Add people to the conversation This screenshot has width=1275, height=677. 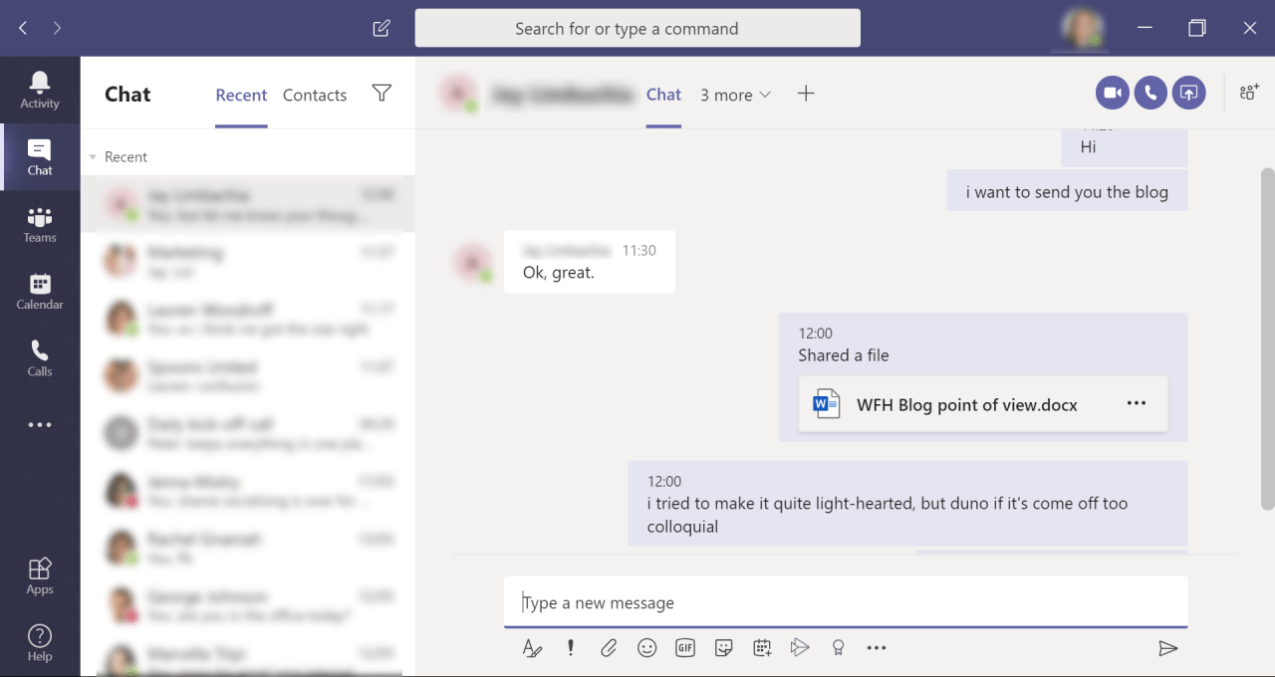coord(1249,93)
